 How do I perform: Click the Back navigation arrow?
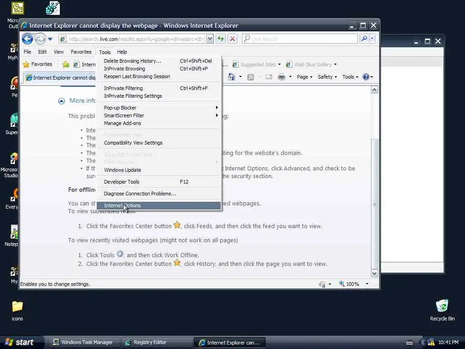click(27, 39)
